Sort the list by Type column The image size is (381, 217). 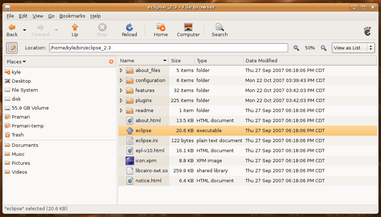click(219, 61)
